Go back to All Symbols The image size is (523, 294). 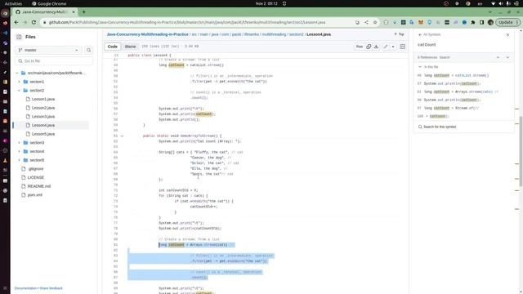(x=430, y=34)
